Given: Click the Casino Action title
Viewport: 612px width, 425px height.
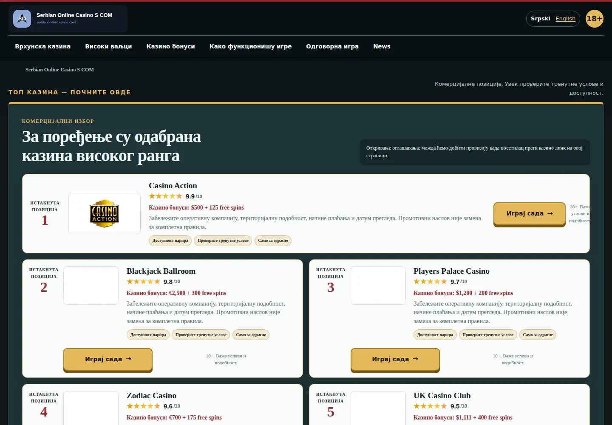Looking at the screenshot, I should click(173, 186).
